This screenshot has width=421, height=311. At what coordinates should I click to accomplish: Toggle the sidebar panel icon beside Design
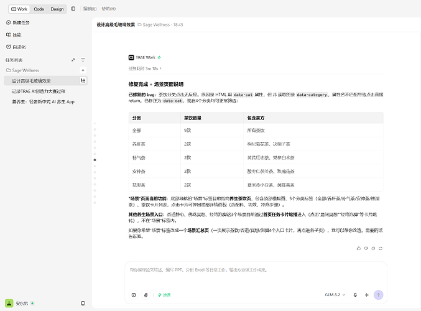(x=73, y=9)
